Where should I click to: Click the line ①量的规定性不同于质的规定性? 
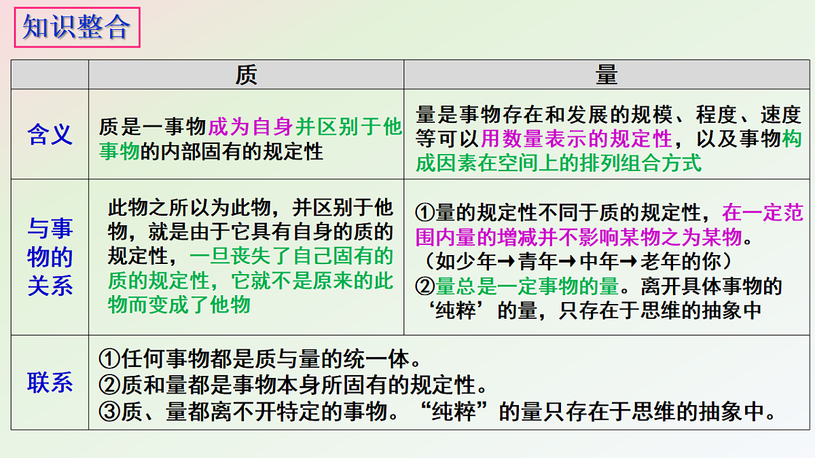564,214
